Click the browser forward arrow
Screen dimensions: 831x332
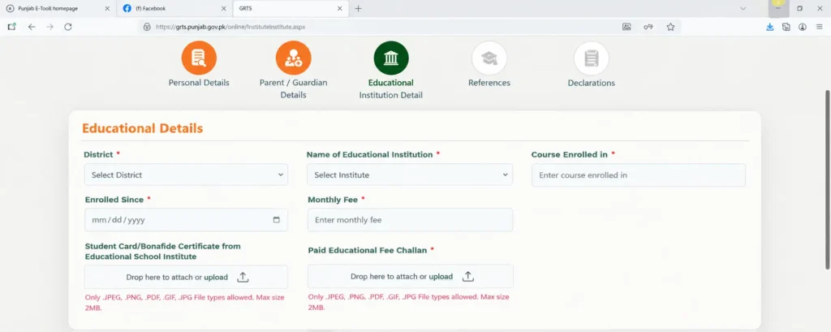click(50, 27)
